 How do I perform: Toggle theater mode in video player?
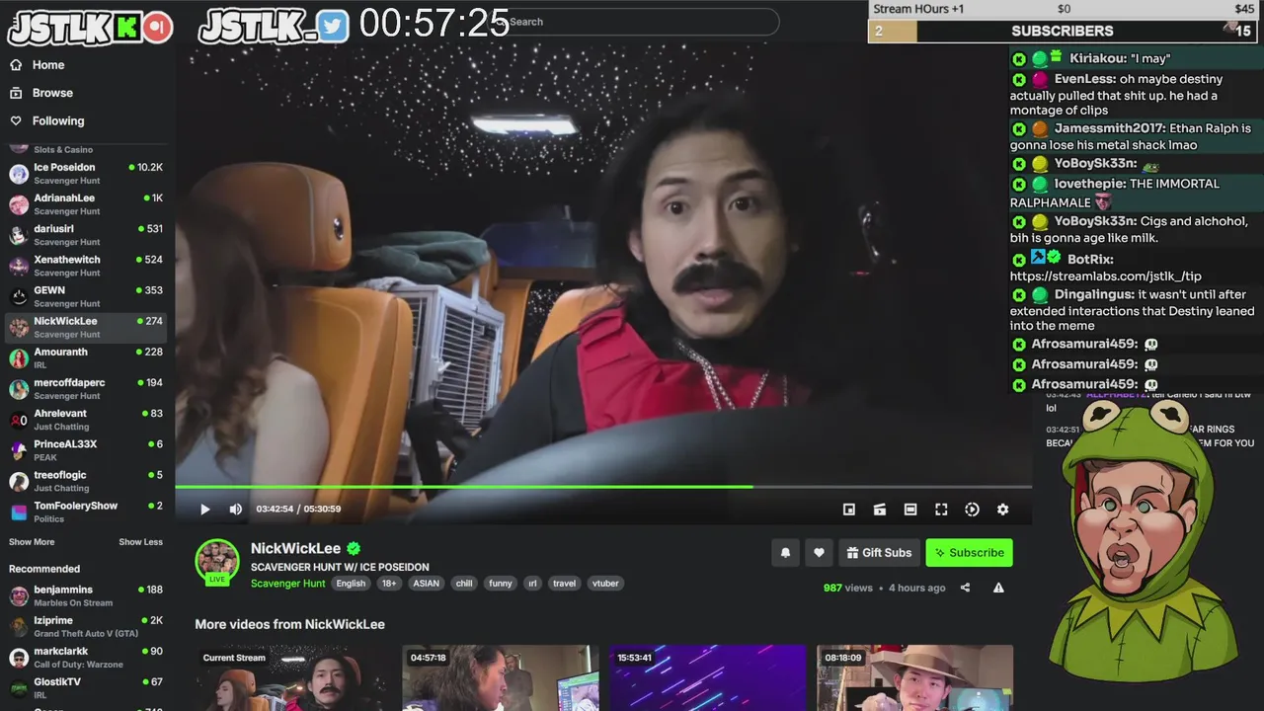pos(910,510)
